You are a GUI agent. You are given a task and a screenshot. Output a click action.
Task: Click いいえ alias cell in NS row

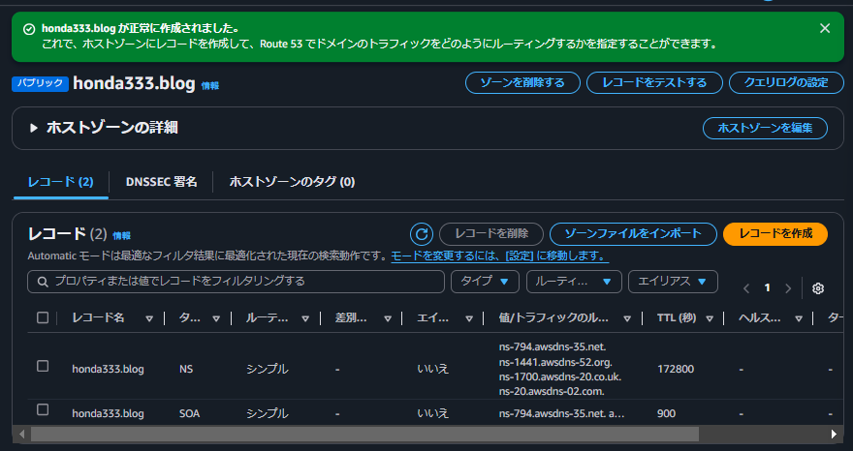(433, 370)
